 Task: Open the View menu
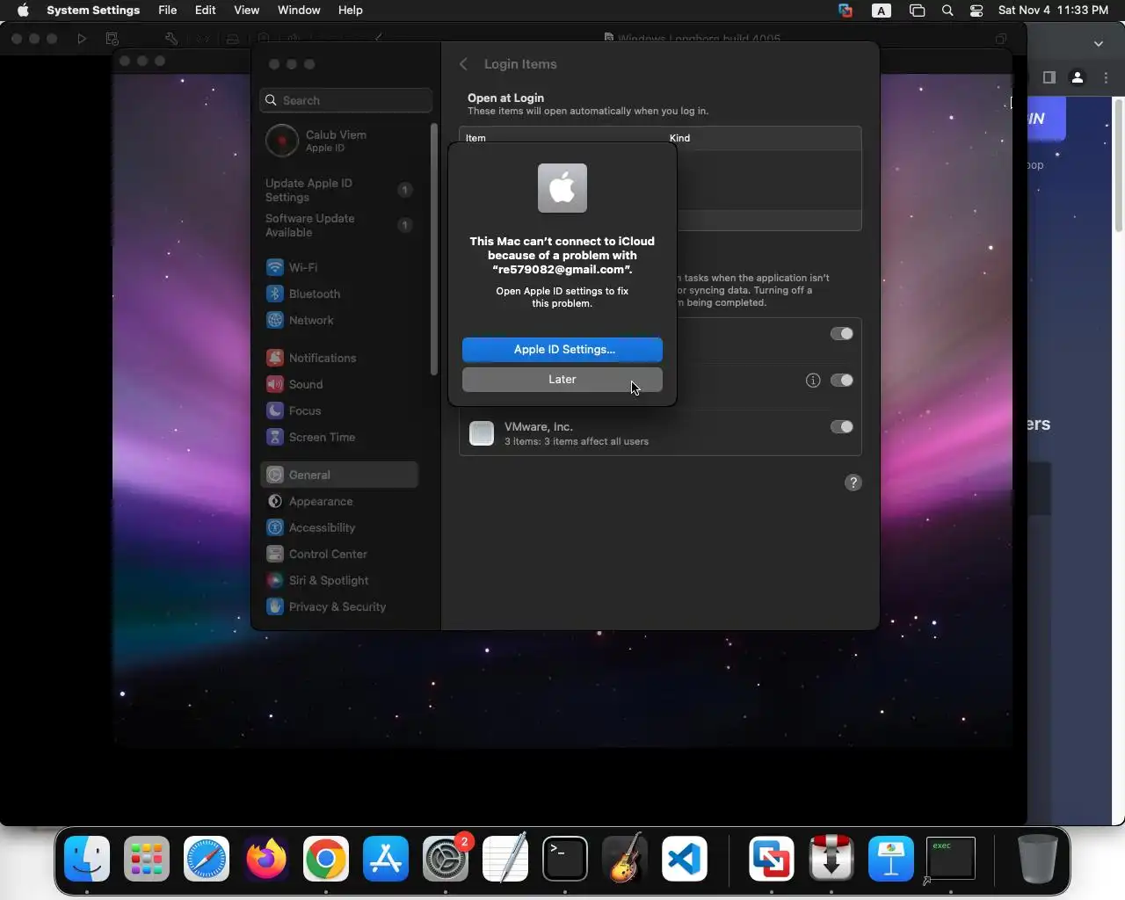pyautogui.click(x=246, y=11)
